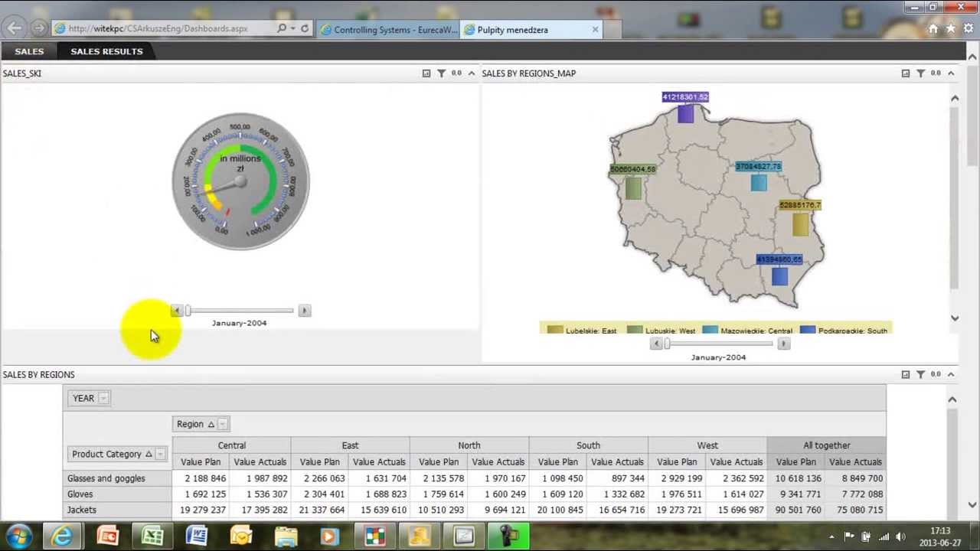Click the map January-2004 slider handle
This screenshot has width=980, height=551.
667,344
